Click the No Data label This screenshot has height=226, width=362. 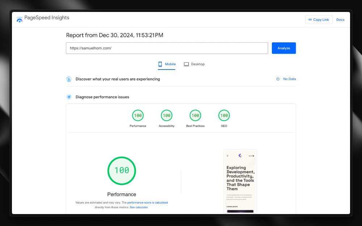coord(290,79)
